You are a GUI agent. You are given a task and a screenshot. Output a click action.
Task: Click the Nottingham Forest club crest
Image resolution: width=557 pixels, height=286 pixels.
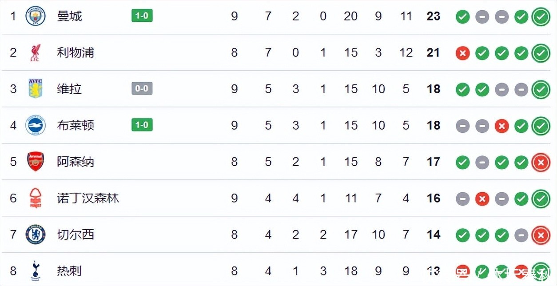click(x=36, y=199)
